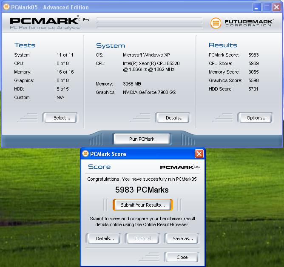Viewport: 284px width, 267px height.
Task: Open the Options... dialog under Results
Action: click(x=255, y=118)
